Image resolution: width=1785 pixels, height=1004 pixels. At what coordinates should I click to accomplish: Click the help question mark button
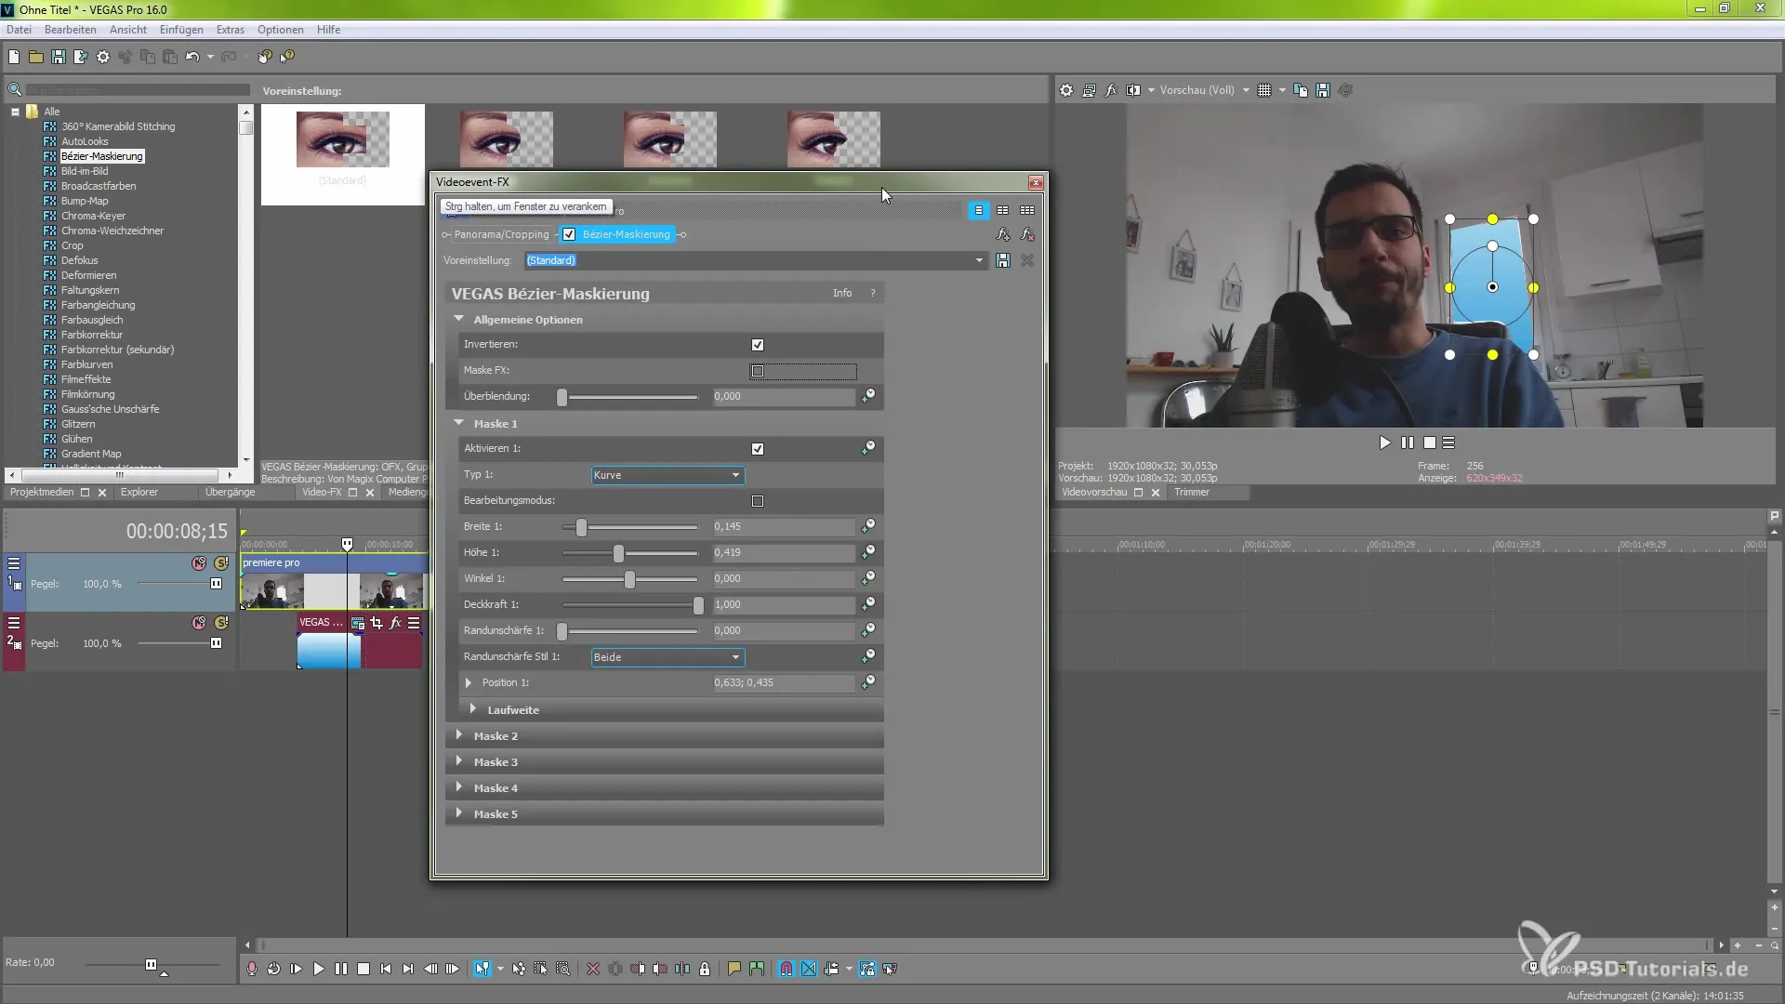tap(873, 294)
